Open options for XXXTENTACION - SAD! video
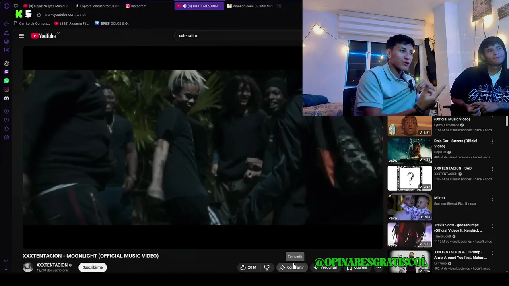 coord(492,169)
